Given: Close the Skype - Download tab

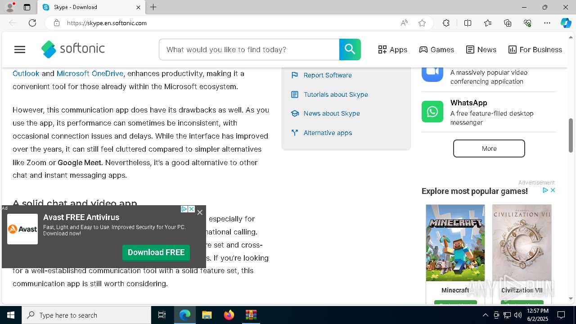Looking at the screenshot, I should coord(139,7).
